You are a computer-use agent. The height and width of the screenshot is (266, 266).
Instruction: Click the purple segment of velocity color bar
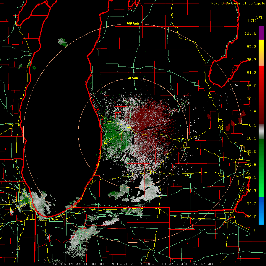point(261,33)
